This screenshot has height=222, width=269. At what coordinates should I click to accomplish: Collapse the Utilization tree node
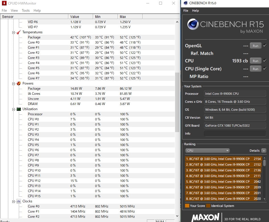click(x=14, y=109)
